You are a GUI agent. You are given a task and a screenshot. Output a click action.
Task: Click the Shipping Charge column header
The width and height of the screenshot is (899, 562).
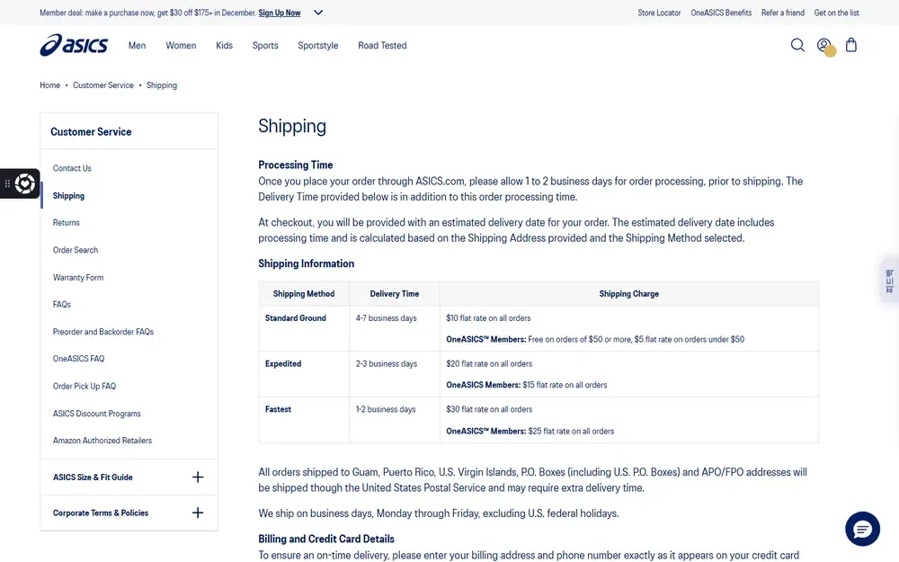click(x=629, y=294)
